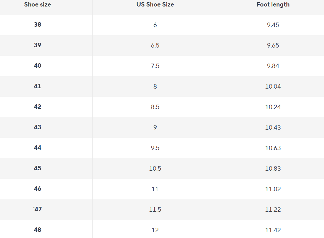324x238 pixels.
Task: Click the foot length 10.04 value
Action: tap(273, 86)
